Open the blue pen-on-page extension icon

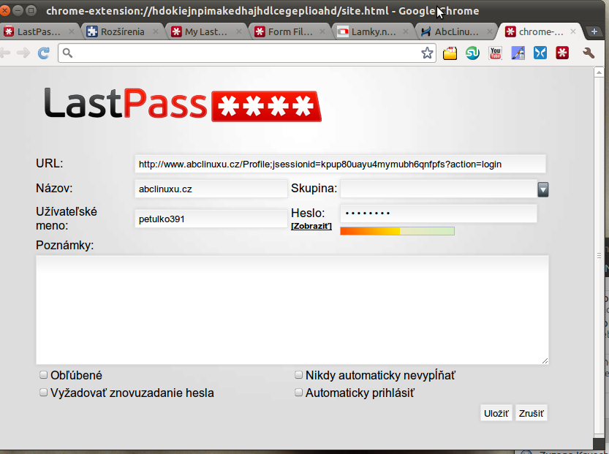pyautogui.click(x=518, y=53)
